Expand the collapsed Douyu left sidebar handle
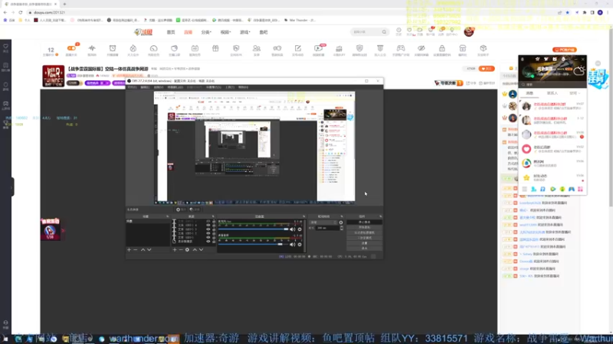 12,187
